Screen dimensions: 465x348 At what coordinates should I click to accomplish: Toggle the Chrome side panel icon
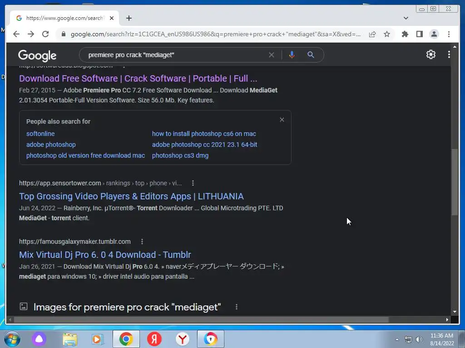[x=419, y=34]
